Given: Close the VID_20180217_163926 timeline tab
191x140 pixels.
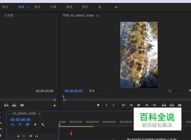Looking at the screenshot, I should (9, 114).
